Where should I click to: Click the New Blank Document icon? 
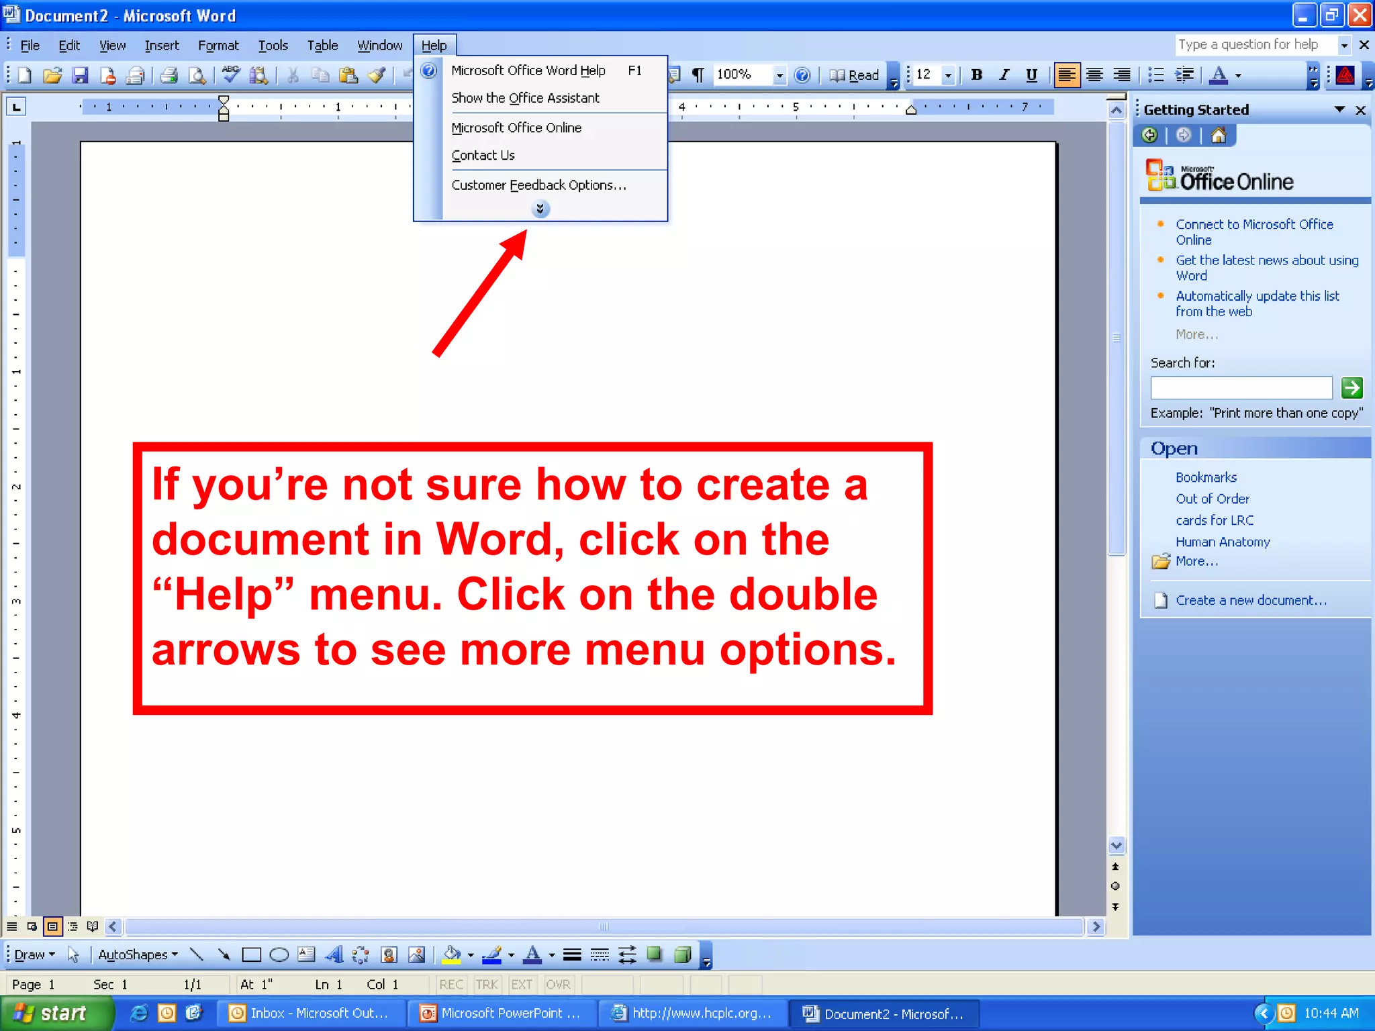[x=25, y=75]
